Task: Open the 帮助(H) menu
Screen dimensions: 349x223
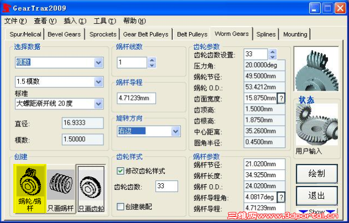Action: click(134, 21)
